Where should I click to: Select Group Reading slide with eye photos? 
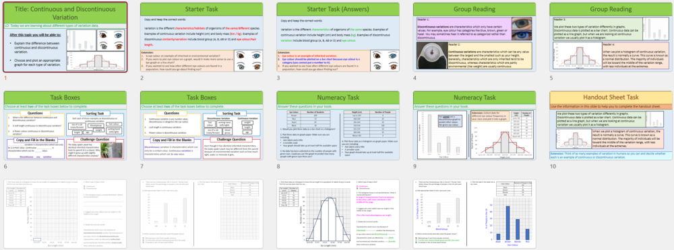(x=474, y=37)
